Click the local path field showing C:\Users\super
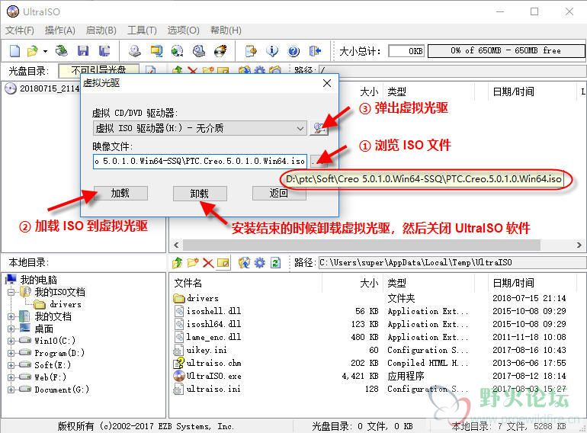 pos(452,263)
